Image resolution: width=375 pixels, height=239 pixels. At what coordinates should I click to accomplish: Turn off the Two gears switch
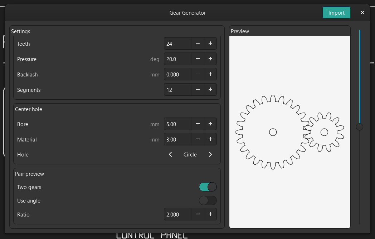coord(208,187)
